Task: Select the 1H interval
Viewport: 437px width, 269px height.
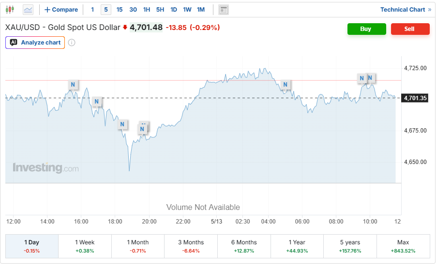Action: click(147, 10)
